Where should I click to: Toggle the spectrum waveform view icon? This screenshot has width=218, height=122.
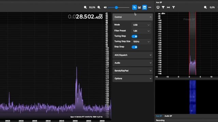point(135,7)
